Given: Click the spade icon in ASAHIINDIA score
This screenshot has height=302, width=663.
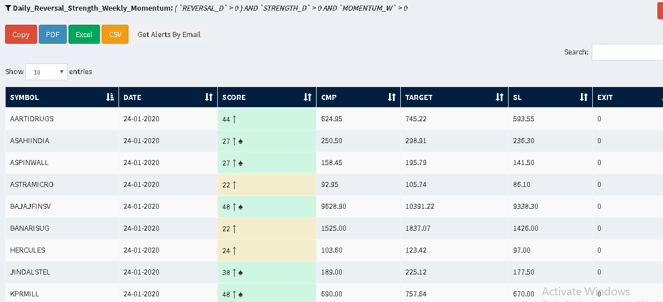Looking at the screenshot, I should pos(241,141).
